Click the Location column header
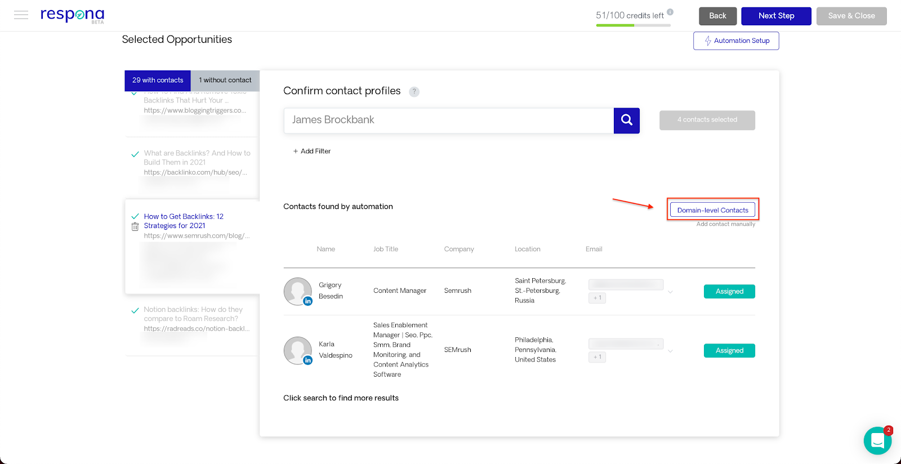The height and width of the screenshot is (464, 901). coord(527,249)
